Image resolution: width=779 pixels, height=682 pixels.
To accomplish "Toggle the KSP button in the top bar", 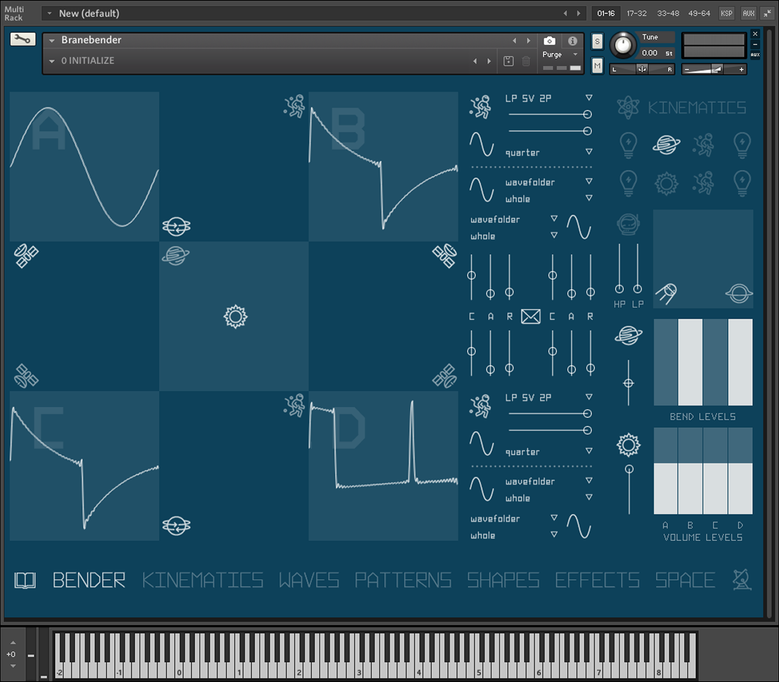I will click(727, 13).
